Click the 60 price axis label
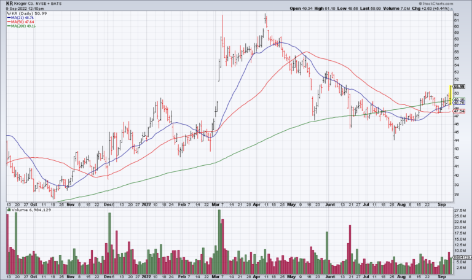 point(457,26)
